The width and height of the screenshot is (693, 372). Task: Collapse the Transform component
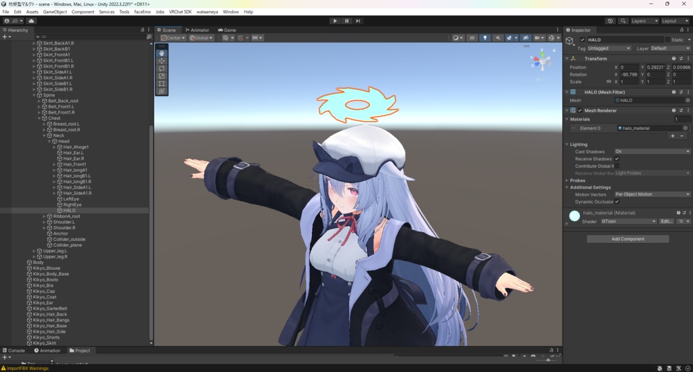(567, 58)
